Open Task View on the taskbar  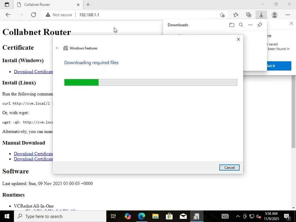[x=113, y=216]
